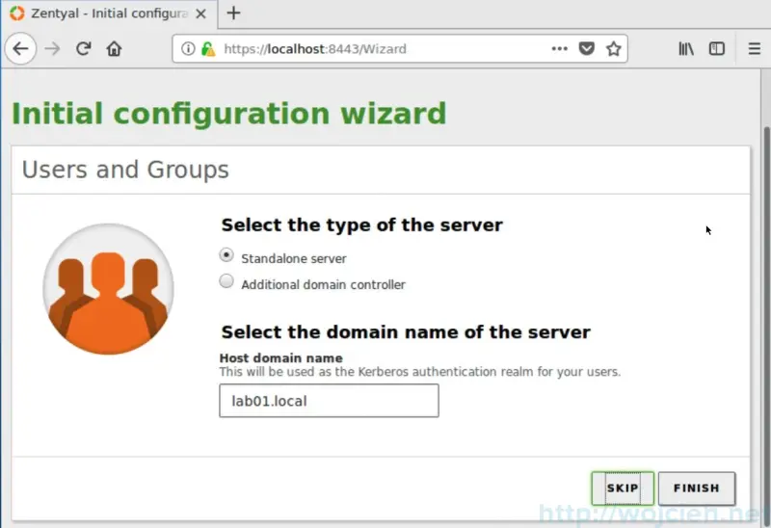
Task: Click FINISH to complete the wizard
Action: pyautogui.click(x=696, y=488)
